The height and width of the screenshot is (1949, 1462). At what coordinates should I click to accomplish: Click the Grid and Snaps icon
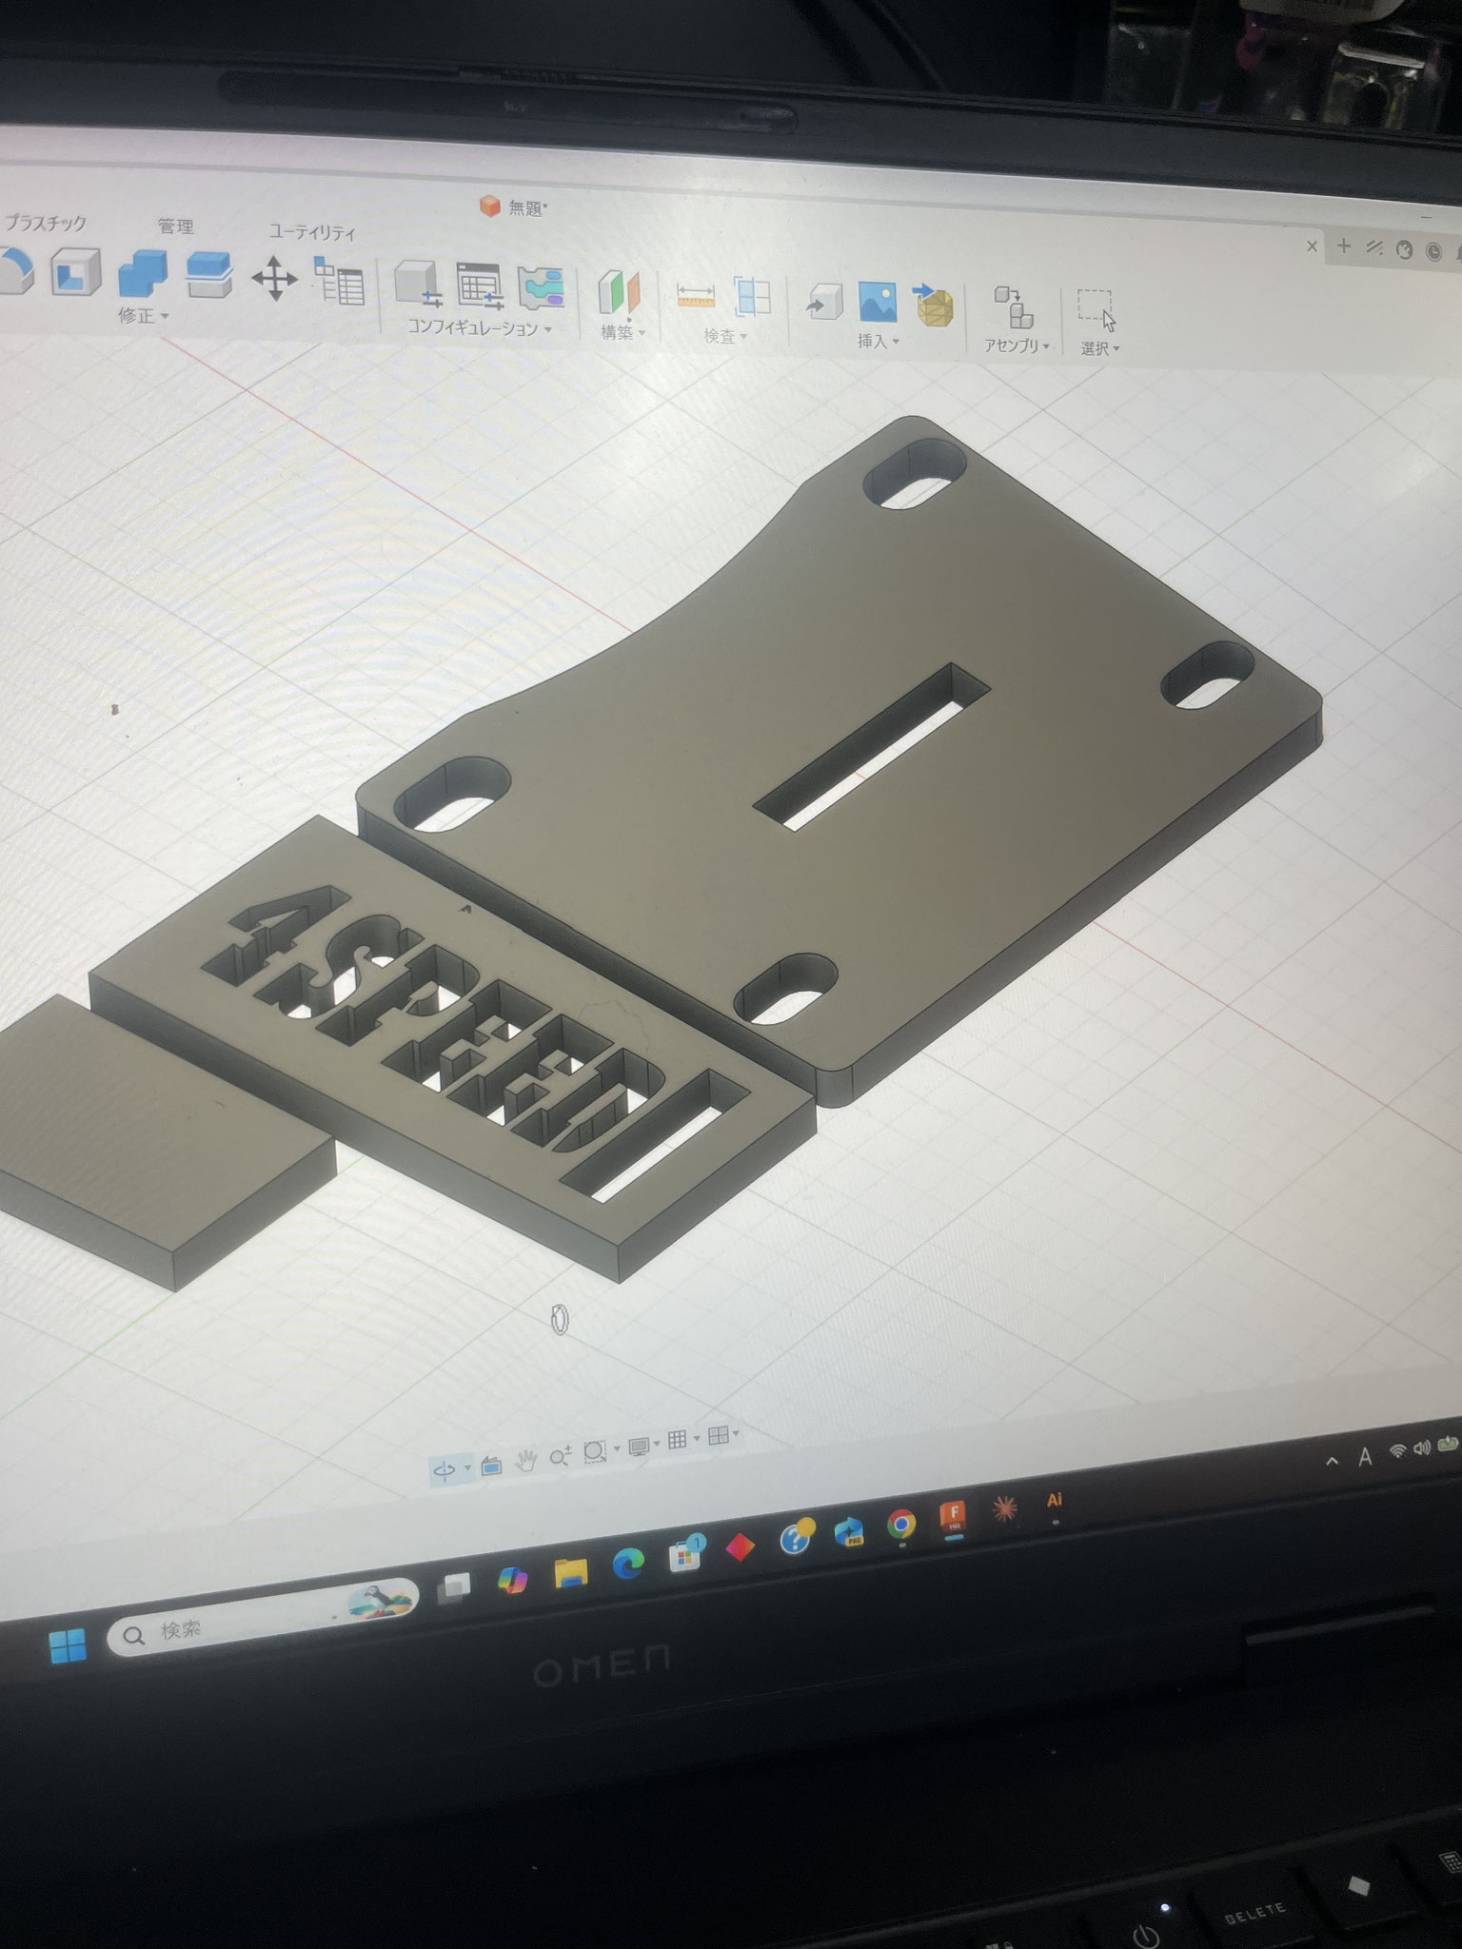point(677,1441)
